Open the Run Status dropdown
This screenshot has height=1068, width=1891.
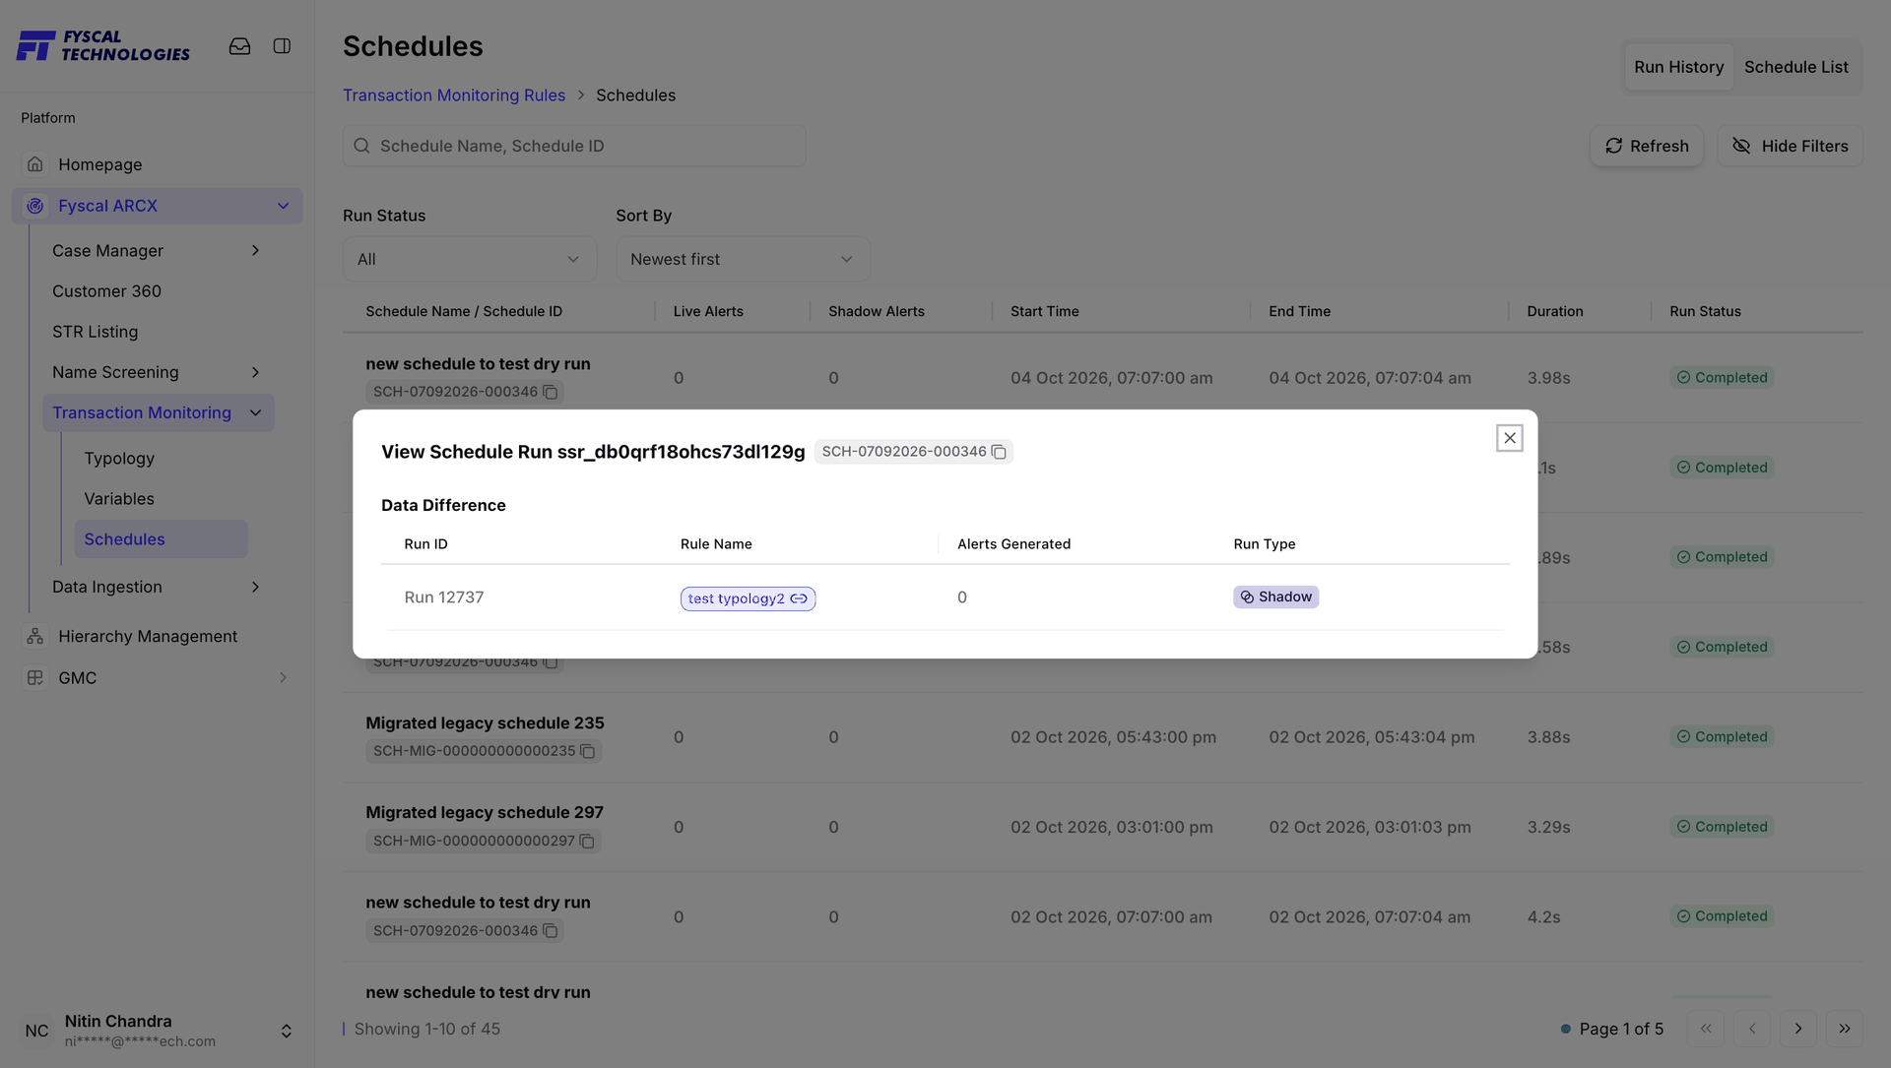pyautogui.click(x=470, y=259)
